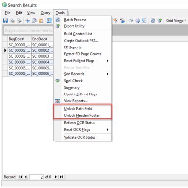This screenshot has height=188, width=188.
Task: Select Validate OCR Status
Action: [x=83, y=137]
